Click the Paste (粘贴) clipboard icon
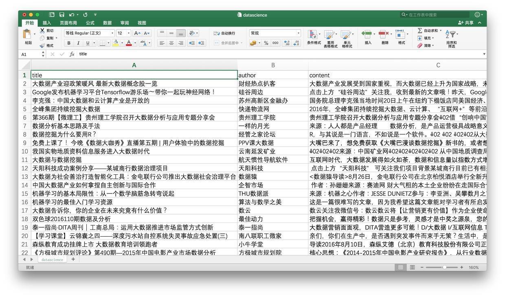Viewport: 505px width, 297px height. 27,34
